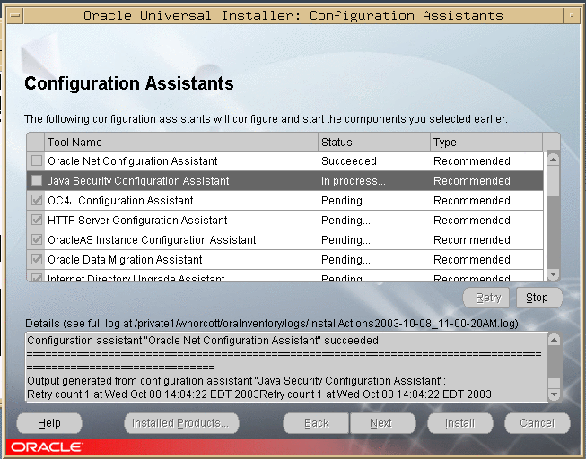This screenshot has height=459, width=586.
Task: Select the Oracle Data Migration Assistant row
Action: (x=285, y=260)
